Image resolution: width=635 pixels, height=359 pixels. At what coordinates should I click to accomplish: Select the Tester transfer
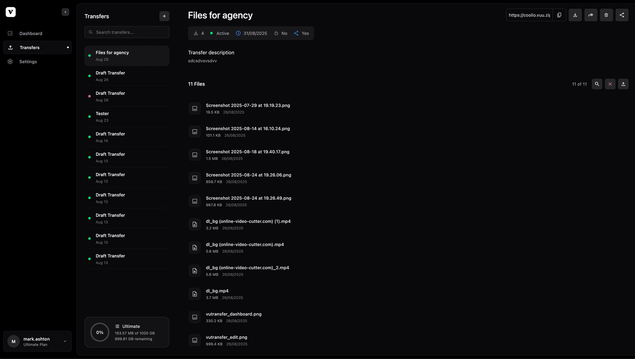click(127, 117)
